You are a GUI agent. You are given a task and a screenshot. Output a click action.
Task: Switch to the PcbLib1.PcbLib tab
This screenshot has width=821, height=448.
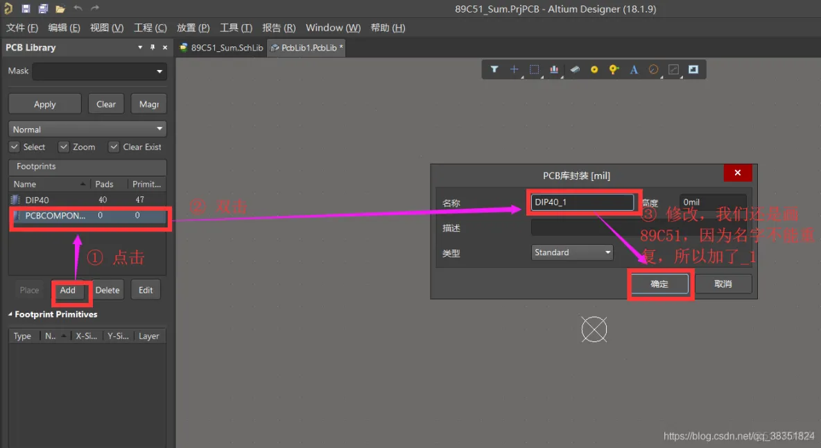point(306,48)
